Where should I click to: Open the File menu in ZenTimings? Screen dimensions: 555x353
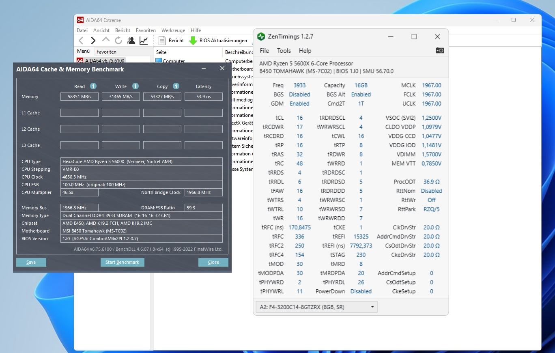point(264,51)
